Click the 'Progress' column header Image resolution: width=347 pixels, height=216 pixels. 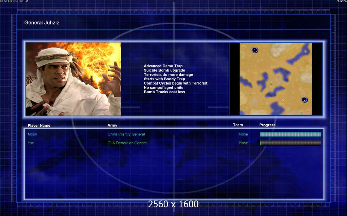pyautogui.click(x=267, y=125)
